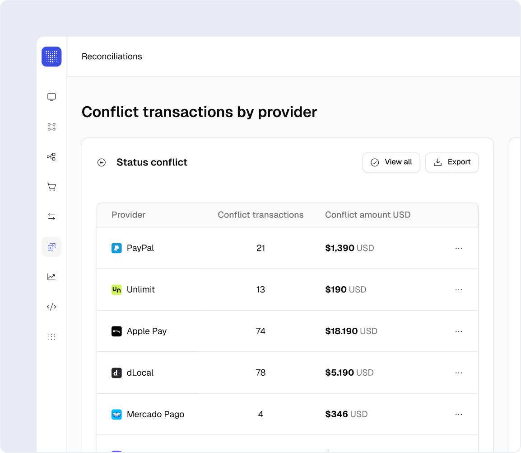Open the workflow tree sidebar icon

tap(51, 157)
